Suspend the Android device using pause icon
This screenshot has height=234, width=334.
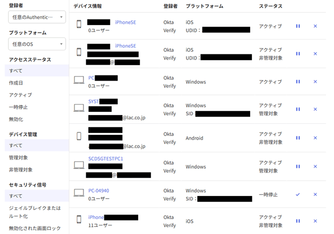coord(298,138)
